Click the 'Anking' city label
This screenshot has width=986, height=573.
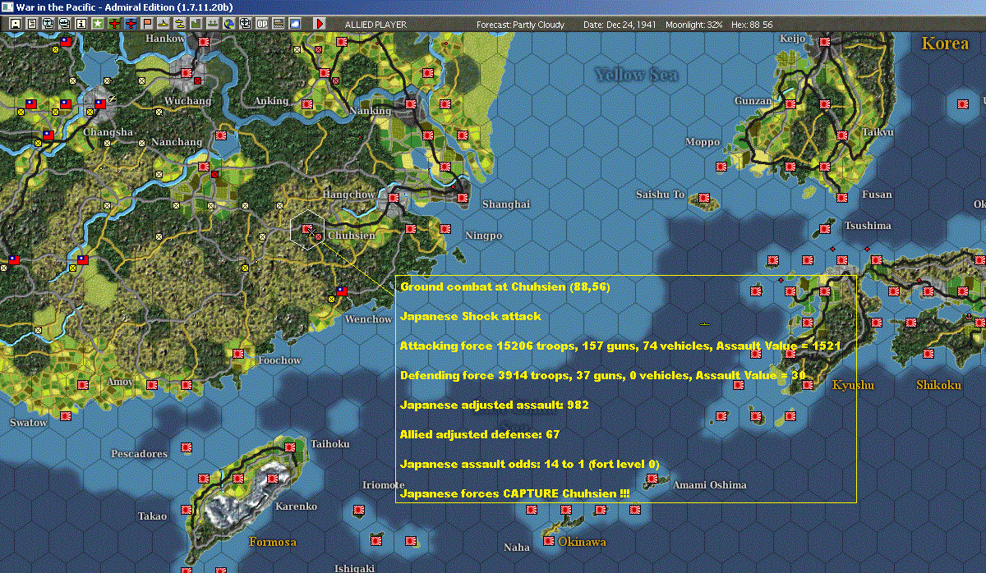[x=271, y=101]
